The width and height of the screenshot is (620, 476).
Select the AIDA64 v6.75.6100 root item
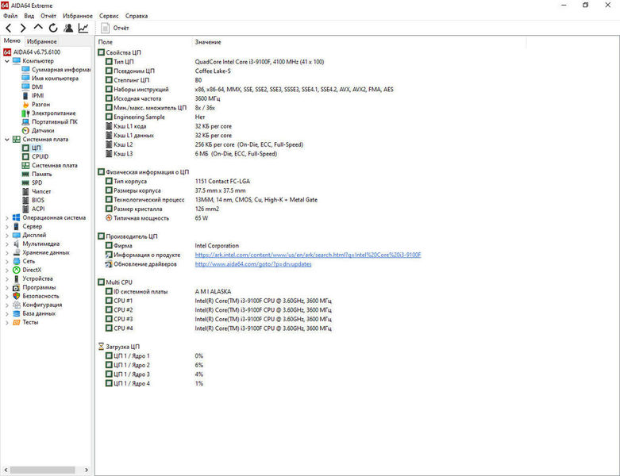click(x=32, y=52)
